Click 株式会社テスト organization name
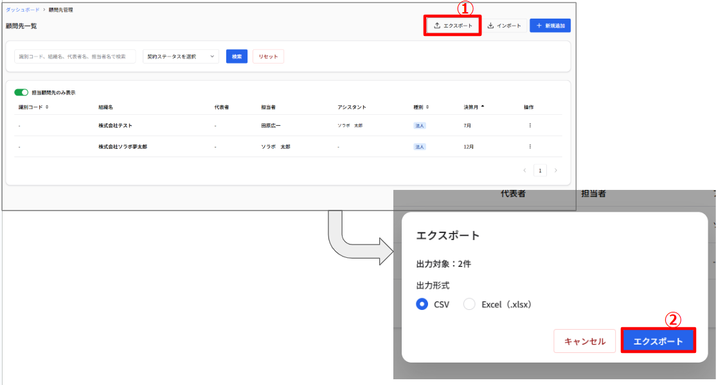This screenshot has height=385, width=725. [x=115, y=126]
